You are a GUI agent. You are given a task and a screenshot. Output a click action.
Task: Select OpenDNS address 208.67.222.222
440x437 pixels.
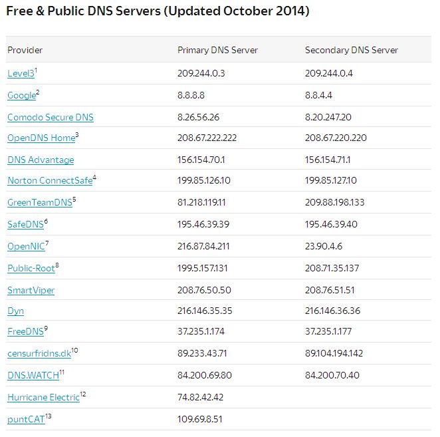207,138
